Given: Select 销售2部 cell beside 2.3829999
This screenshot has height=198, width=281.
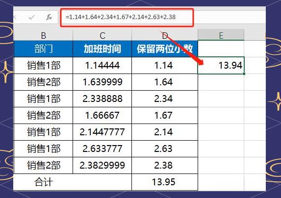Looking at the screenshot, I should [x=43, y=165].
